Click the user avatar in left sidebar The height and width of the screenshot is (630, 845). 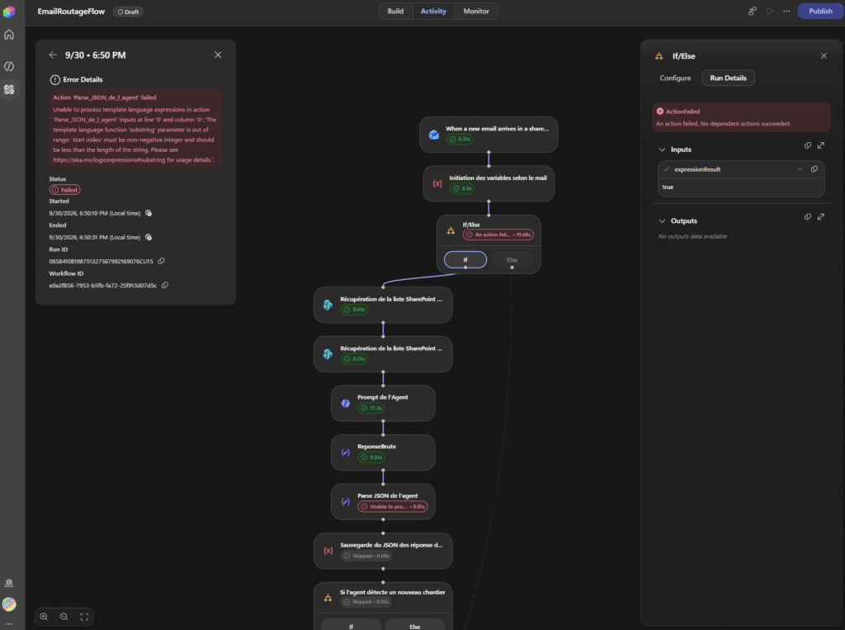[x=9, y=604]
